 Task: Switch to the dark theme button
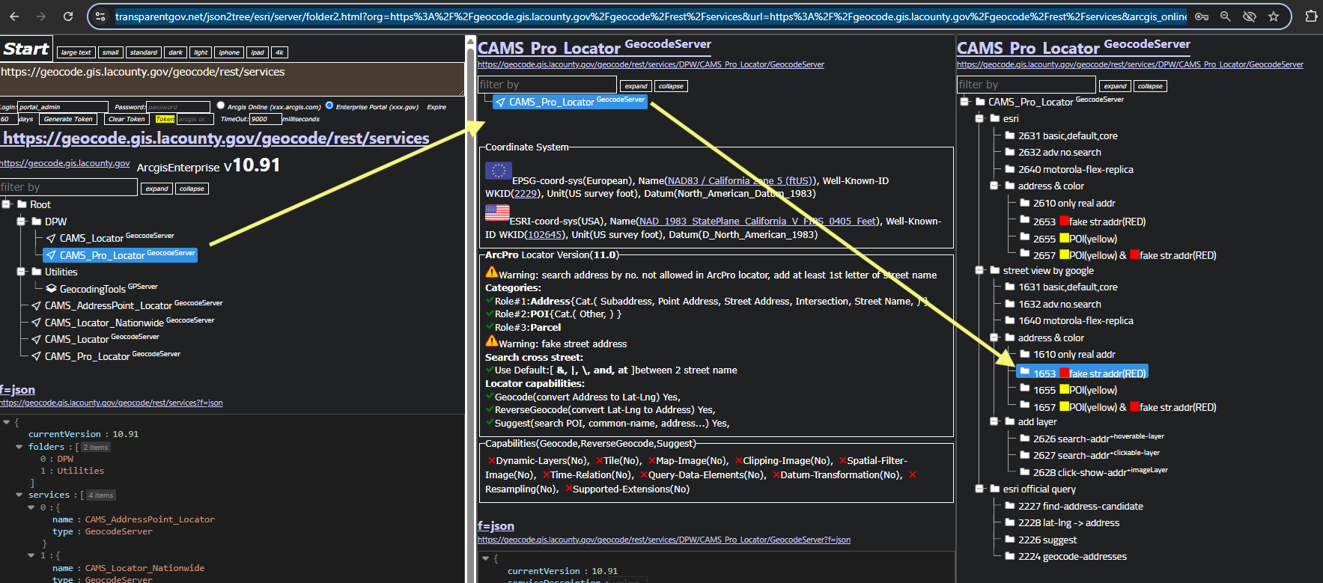[175, 52]
